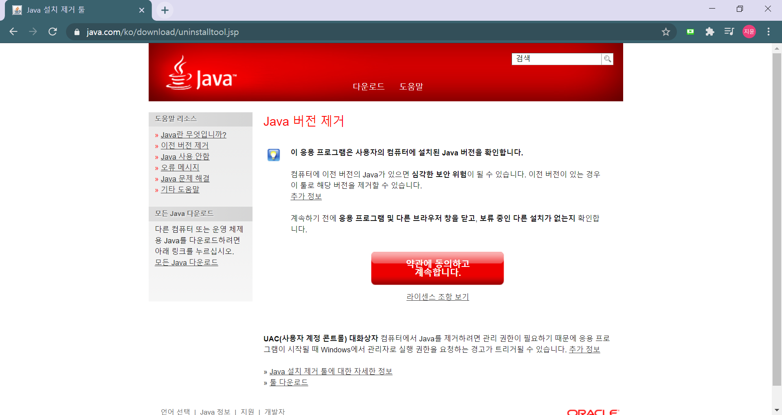Image resolution: width=782 pixels, height=415 pixels.
Task: Open Java 설치 제거 툴에 대한 자세한 정보
Action: pos(331,371)
